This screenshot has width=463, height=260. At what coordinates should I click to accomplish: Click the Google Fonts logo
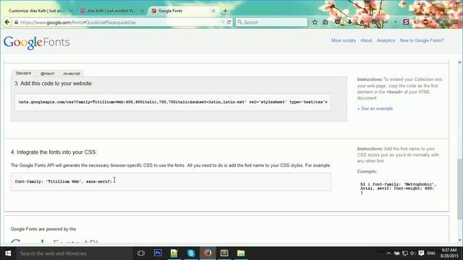tap(37, 42)
